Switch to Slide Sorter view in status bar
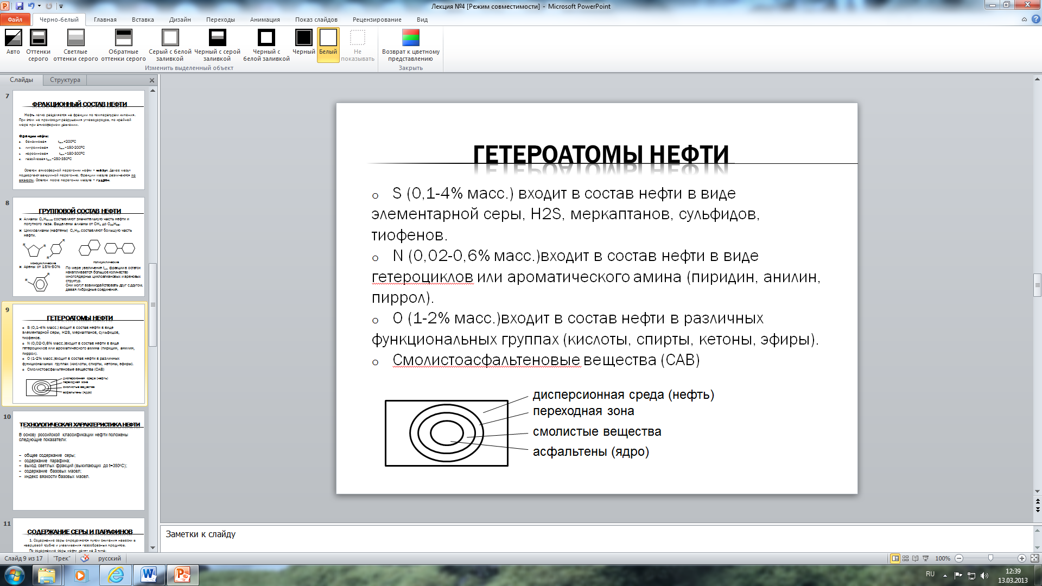The width and height of the screenshot is (1042, 586). click(905, 558)
